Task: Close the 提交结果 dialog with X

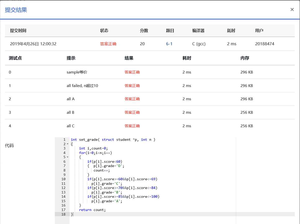Action: pos(292,9)
